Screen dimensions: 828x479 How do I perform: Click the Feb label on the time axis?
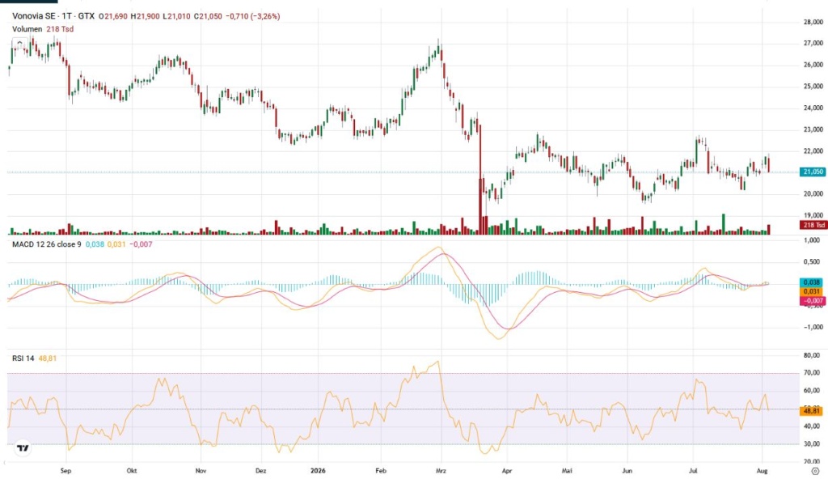[x=381, y=471]
